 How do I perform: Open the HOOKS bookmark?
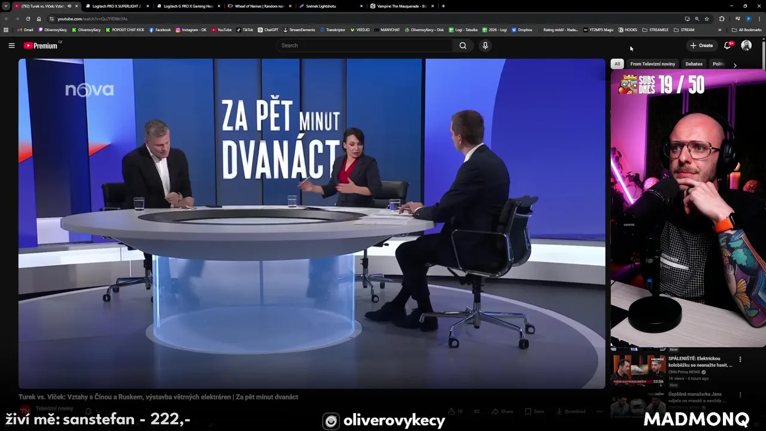click(x=628, y=29)
